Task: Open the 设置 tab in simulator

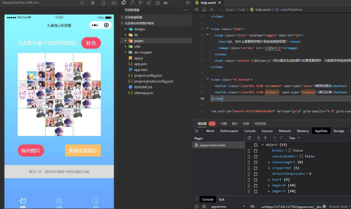Action: coord(59,203)
